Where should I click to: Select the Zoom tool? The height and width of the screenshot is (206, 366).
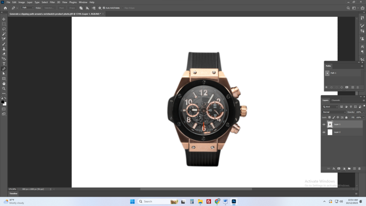point(4,89)
